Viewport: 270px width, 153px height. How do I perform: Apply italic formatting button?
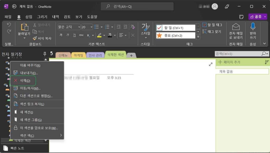68,35
